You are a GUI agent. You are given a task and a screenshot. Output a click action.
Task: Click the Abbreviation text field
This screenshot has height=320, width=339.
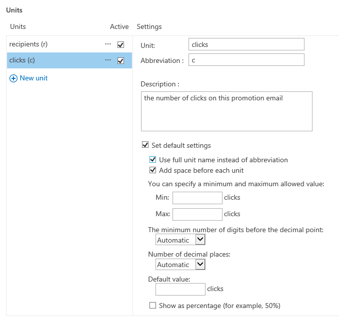click(x=246, y=60)
